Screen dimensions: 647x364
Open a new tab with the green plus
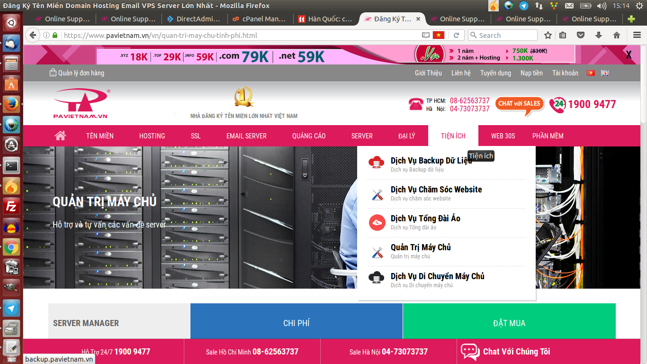click(631, 19)
